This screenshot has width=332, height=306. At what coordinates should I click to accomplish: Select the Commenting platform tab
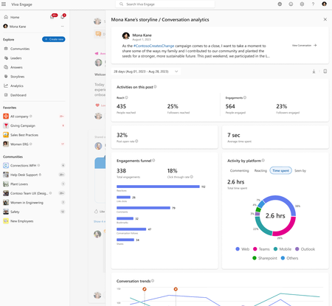pos(239,170)
